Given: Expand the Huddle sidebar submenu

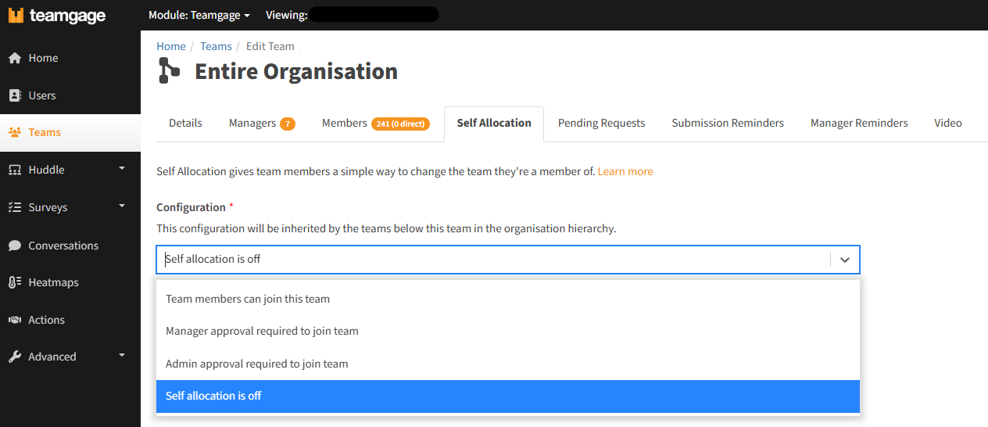Looking at the screenshot, I should click(121, 169).
